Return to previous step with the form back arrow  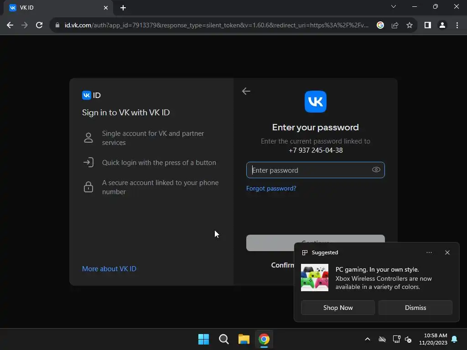(x=246, y=91)
